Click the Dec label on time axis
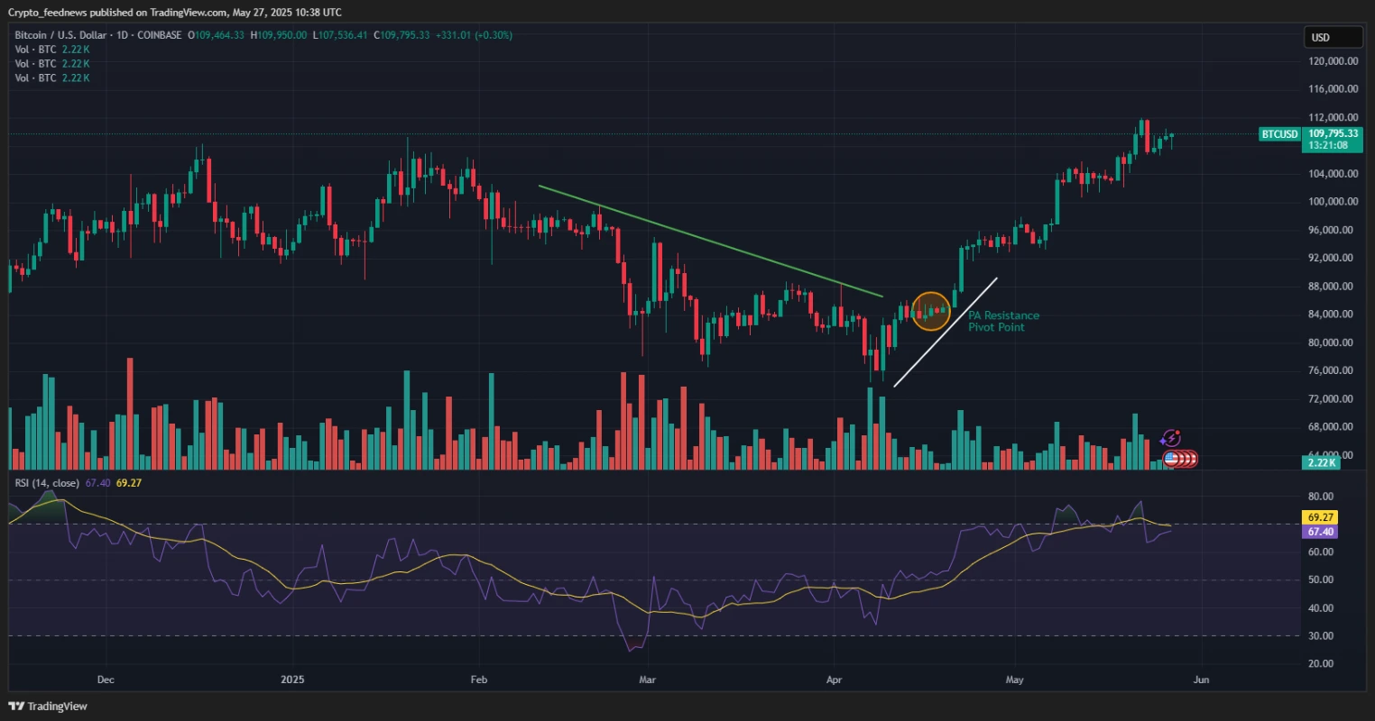1375x721 pixels. click(x=105, y=680)
